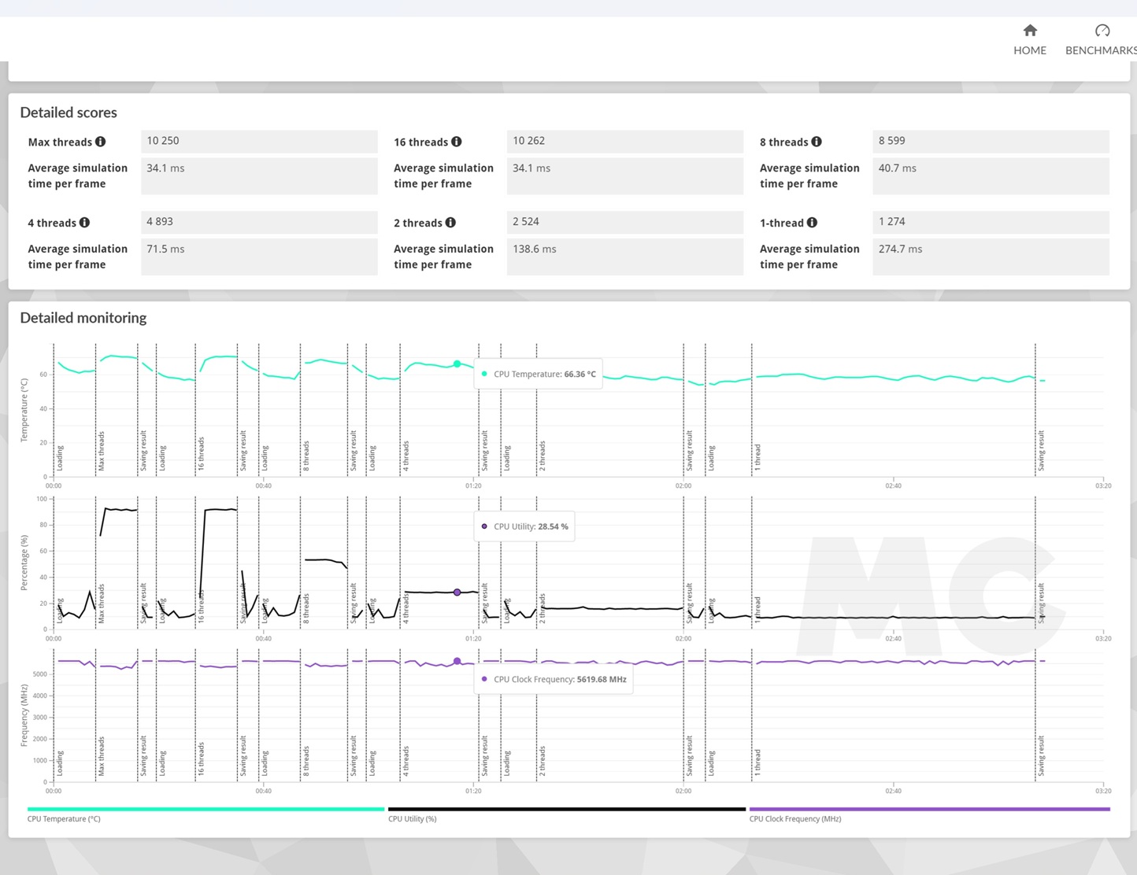Viewport: 1137px width, 875px height.
Task: Click the CPU Clock Frequency 5619.68 MHz tooltip
Action: (554, 680)
